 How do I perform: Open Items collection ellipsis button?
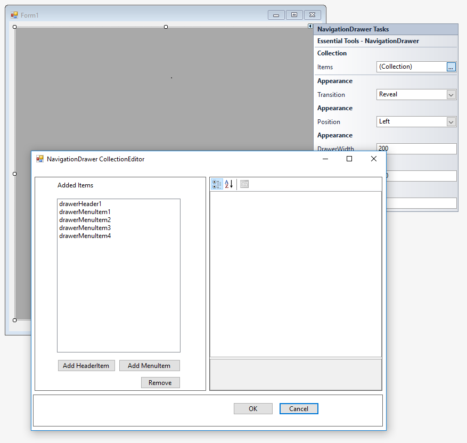coord(451,67)
